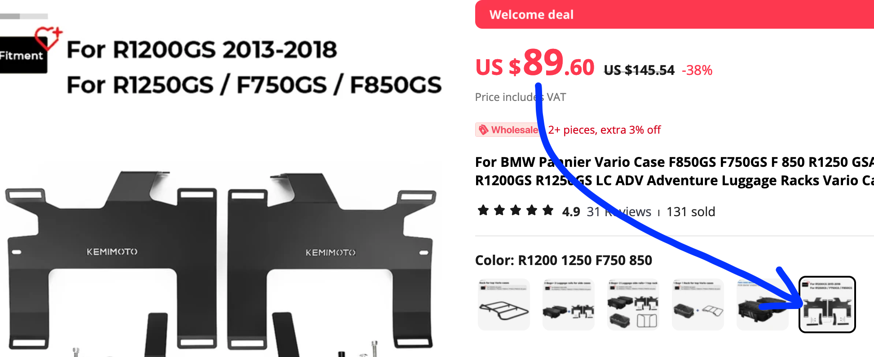Click the five-star rating stars

click(516, 210)
